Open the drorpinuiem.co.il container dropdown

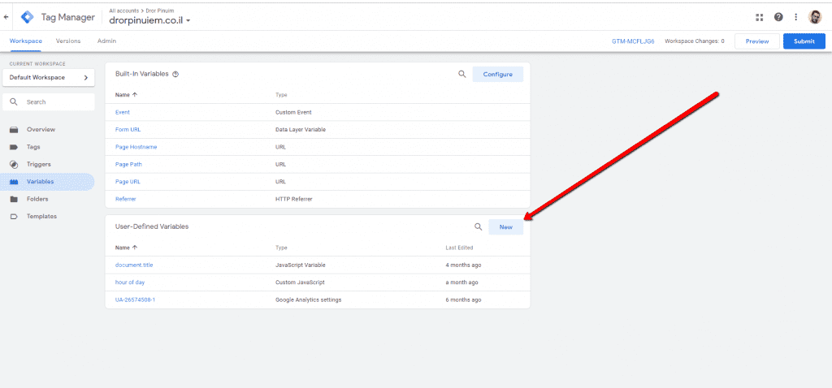[149, 20]
